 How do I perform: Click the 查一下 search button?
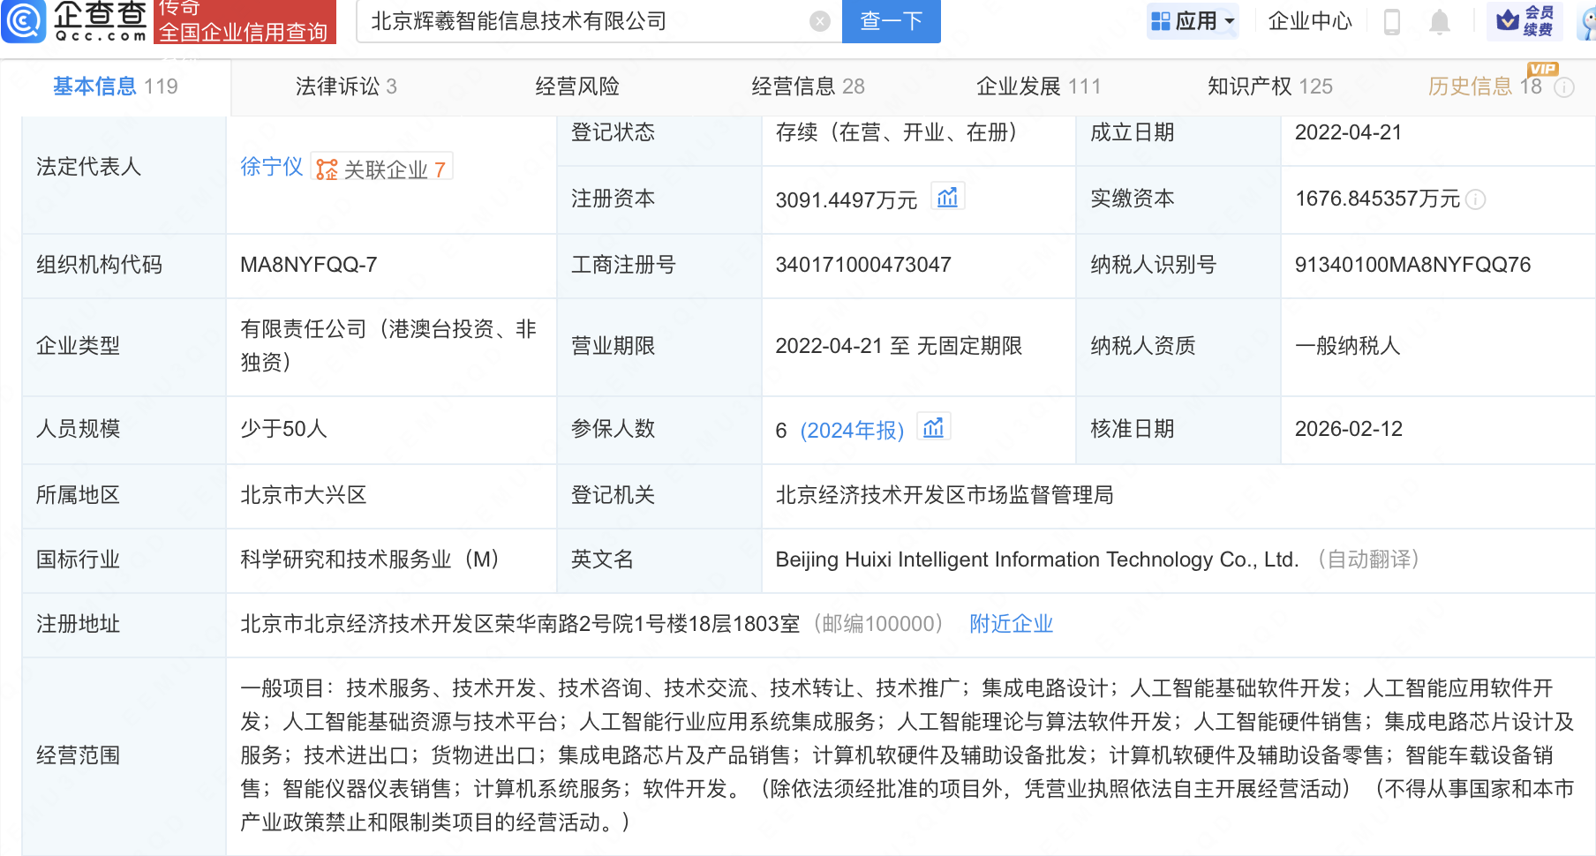point(891,22)
